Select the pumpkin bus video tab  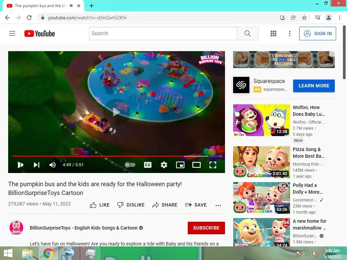(x=43, y=6)
